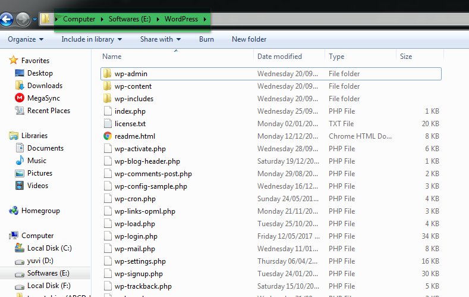The height and width of the screenshot is (297, 469).
Task: Click Chrome HTML Do... type cell
Action: 360,136
